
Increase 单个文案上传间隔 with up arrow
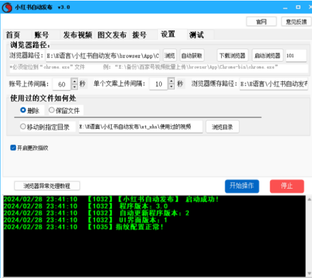pyautogui.click(x=172, y=81)
